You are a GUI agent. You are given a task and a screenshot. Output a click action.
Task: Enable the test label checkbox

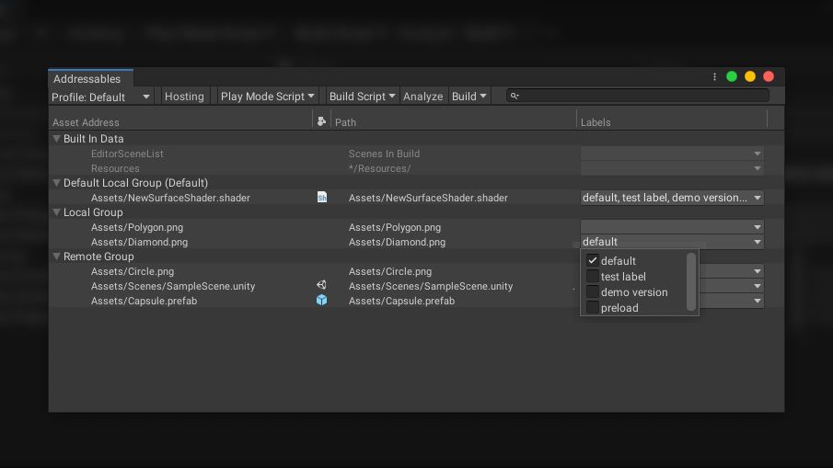pyautogui.click(x=593, y=276)
